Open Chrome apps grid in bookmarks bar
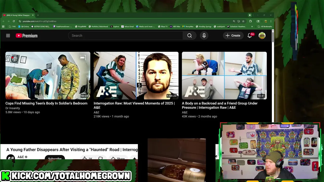Screen dimensions: 324x182 [x=3, y=27]
